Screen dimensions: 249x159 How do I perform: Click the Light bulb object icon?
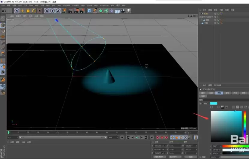click(x=129, y=11)
